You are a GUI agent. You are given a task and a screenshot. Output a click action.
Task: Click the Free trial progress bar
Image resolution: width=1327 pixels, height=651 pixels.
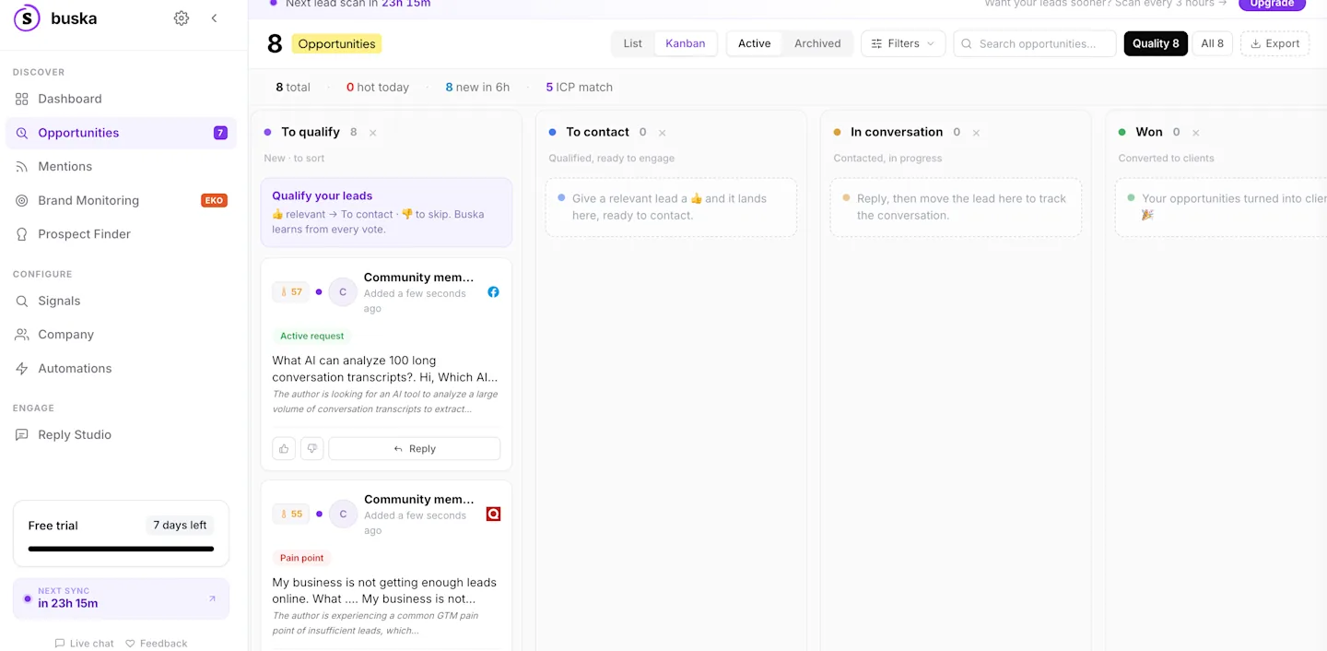(121, 549)
